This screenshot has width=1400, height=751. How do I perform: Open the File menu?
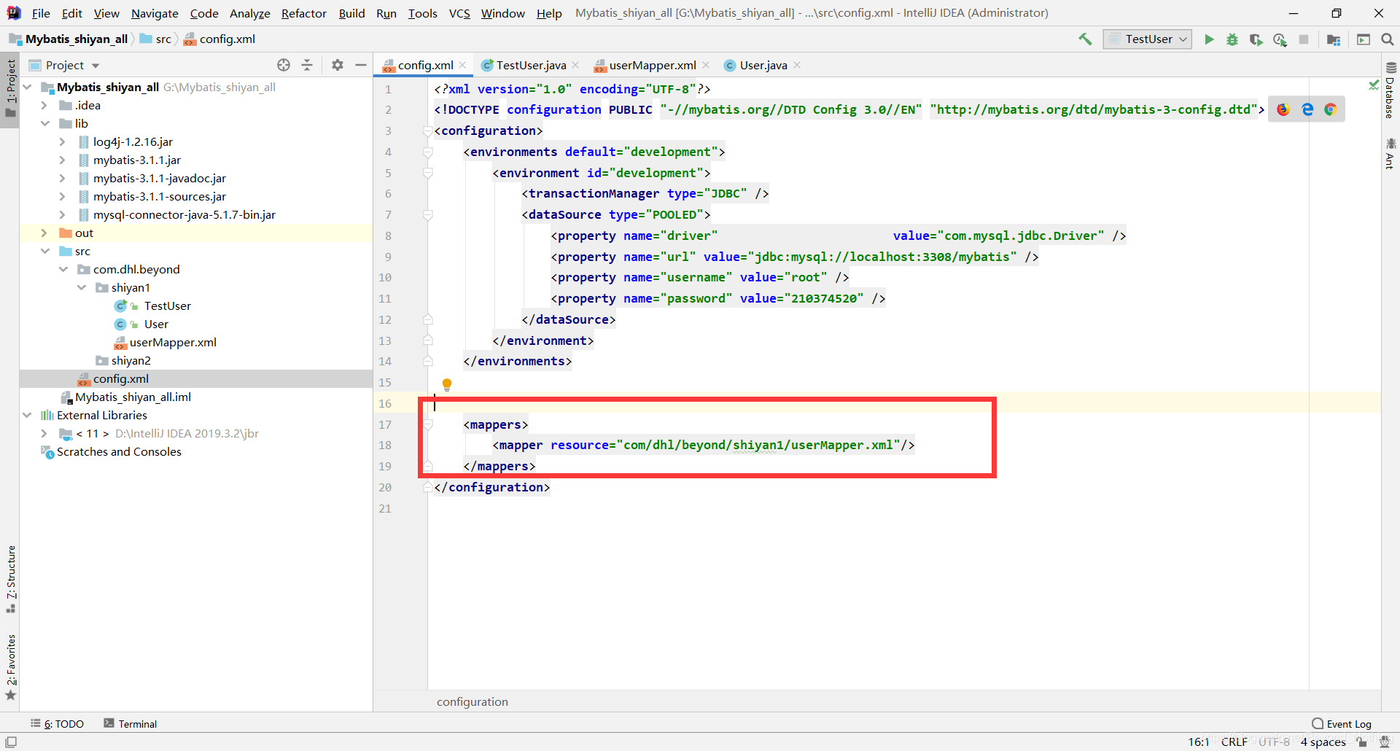click(x=41, y=13)
